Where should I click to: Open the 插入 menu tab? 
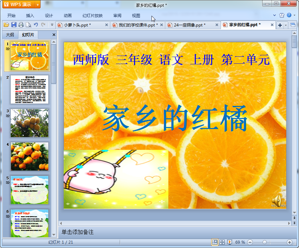coord(30,16)
